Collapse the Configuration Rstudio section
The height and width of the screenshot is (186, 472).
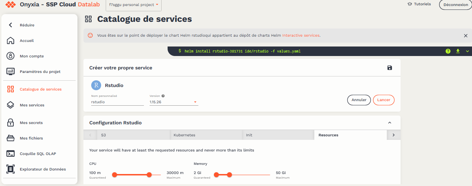(390, 123)
